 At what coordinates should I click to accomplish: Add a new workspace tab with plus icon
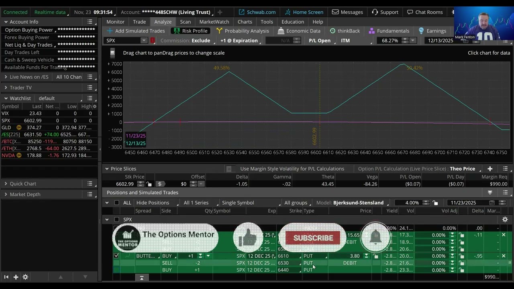(x=220, y=12)
